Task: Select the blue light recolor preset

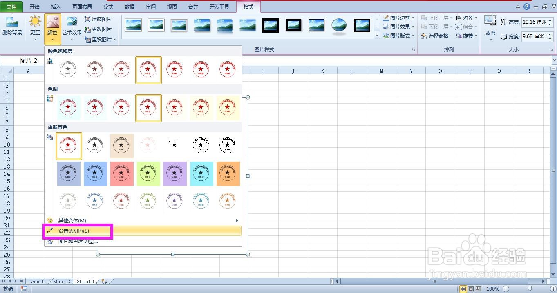Action: pyautogui.click(x=95, y=201)
